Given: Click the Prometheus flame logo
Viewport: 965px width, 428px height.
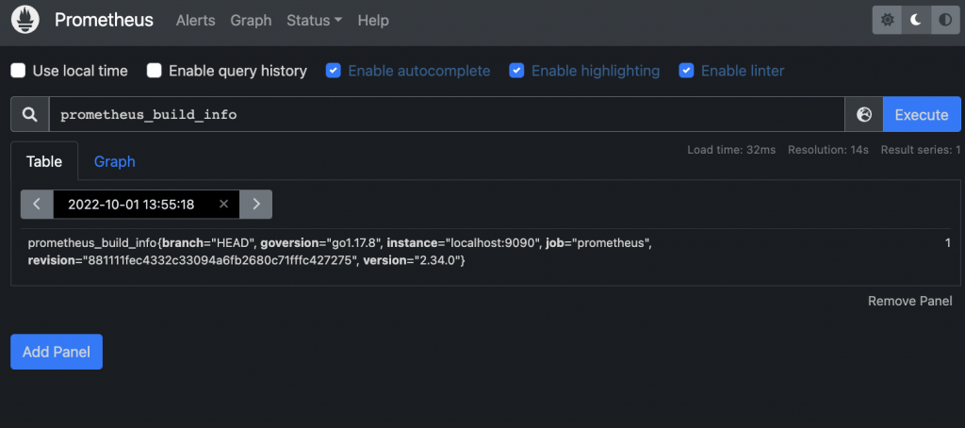Looking at the screenshot, I should tap(25, 20).
